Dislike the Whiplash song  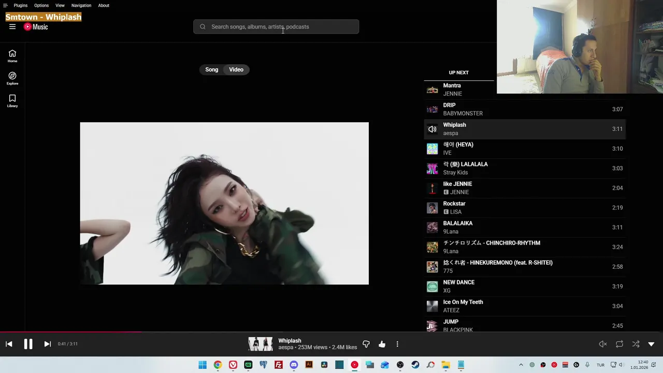(x=366, y=344)
